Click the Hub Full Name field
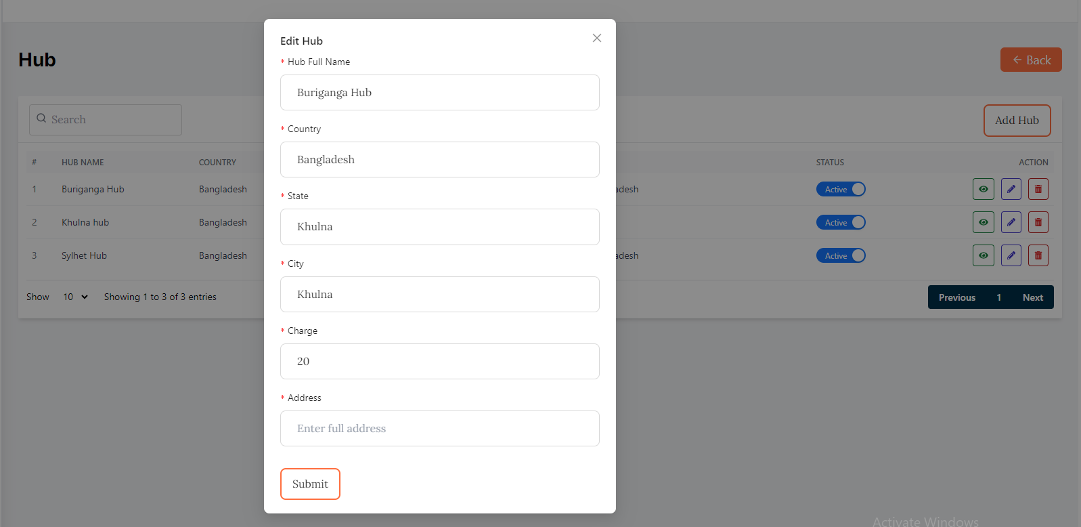Screen dimensions: 1081x527 439,93
